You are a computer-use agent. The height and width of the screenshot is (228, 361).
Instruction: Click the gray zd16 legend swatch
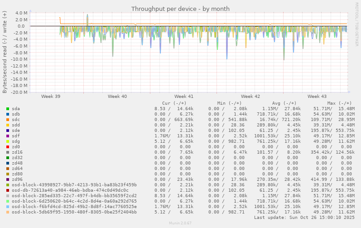pyautogui.click(x=8, y=152)
